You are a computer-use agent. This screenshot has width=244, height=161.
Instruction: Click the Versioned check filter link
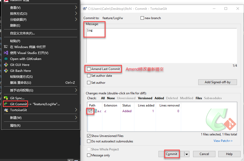145,98
